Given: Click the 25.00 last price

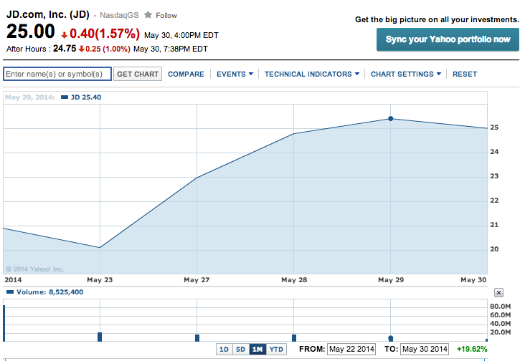Looking at the screenshot, I should pos(31,32).
